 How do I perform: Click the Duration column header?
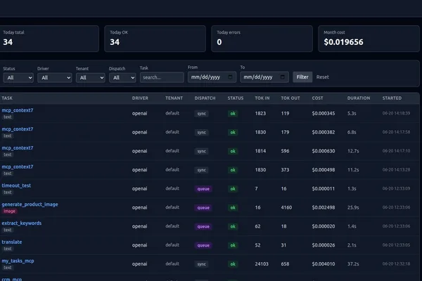pyautogui.click(x=359, y=98)
